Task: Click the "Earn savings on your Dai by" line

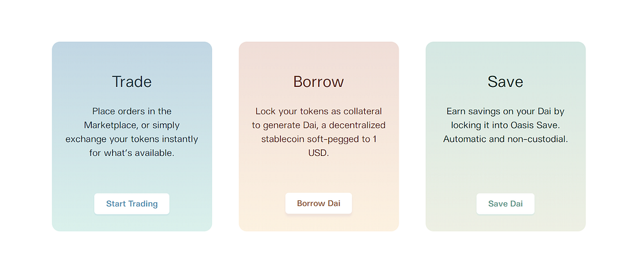Action: (x=505, y=111)
